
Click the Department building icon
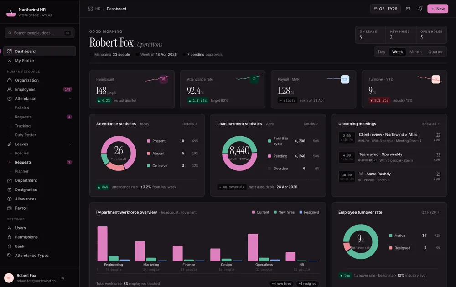(x=10, y=180)
